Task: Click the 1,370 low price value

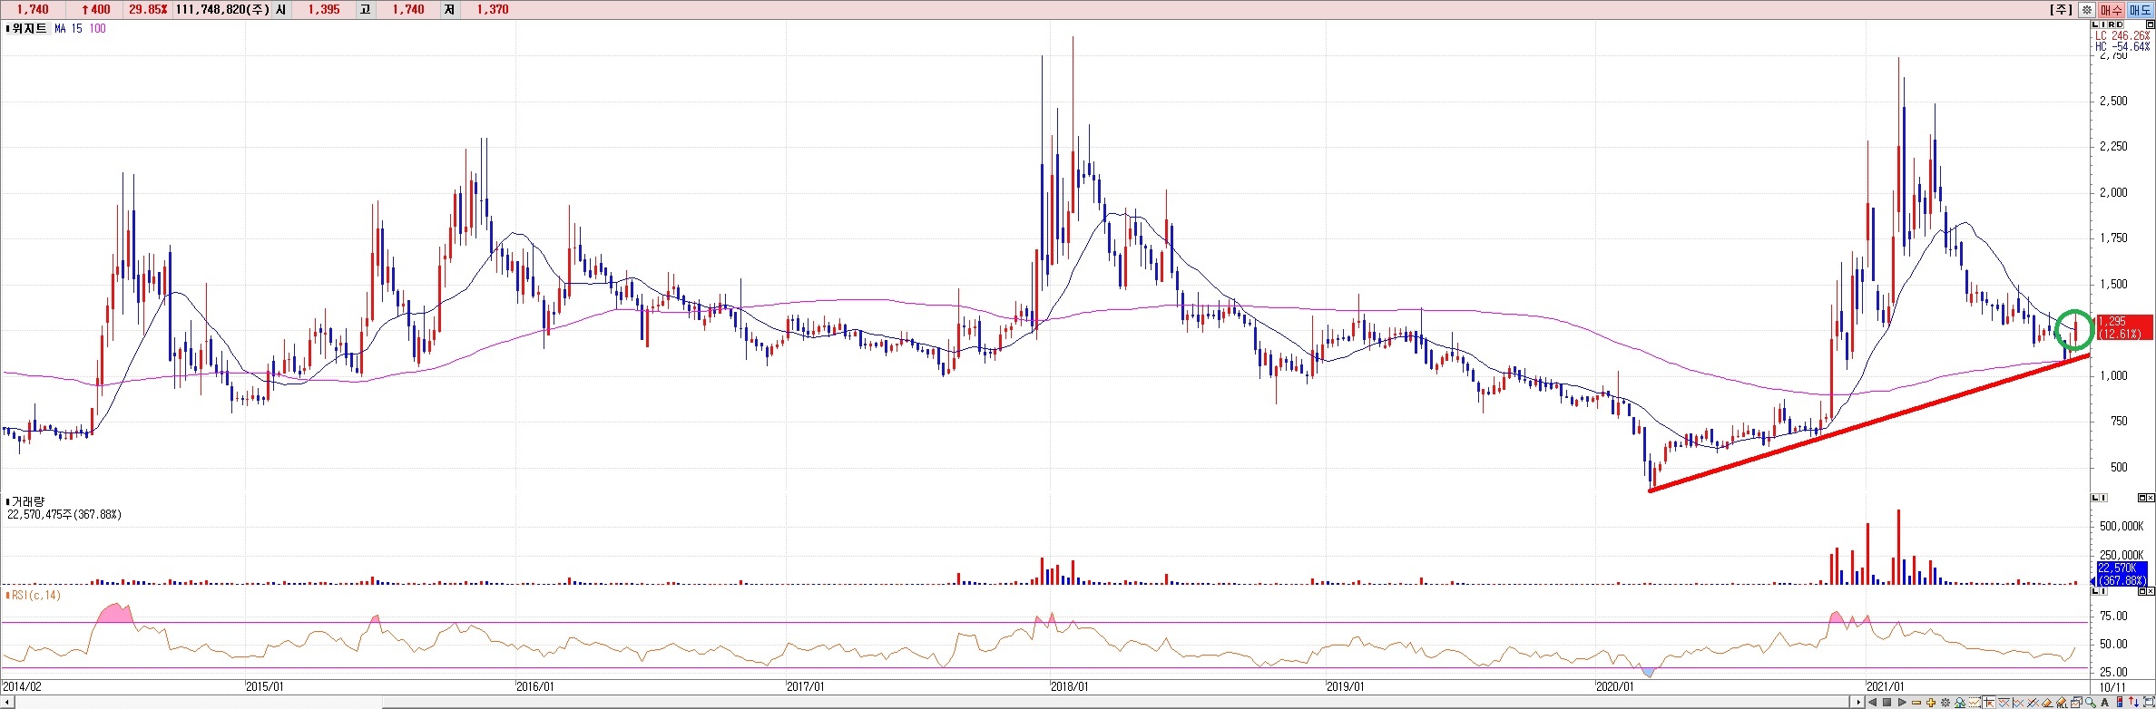Action: 492,10
